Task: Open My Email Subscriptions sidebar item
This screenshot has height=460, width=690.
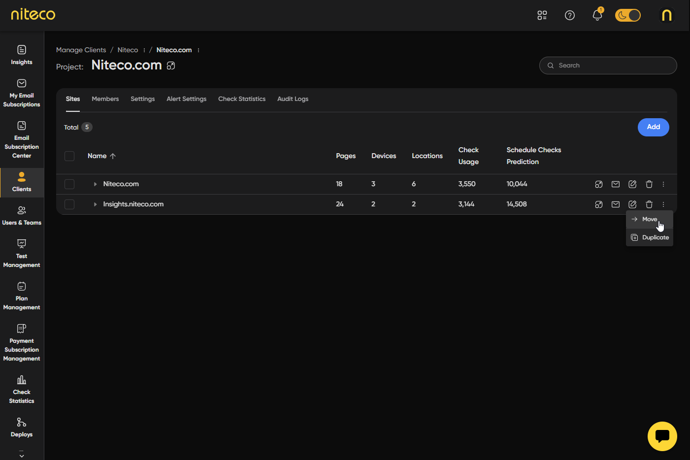Action: tap(22, 93)
